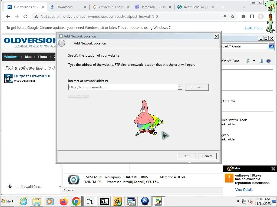Switch to eminem full name Google tab
The image size is (277, 207).
[111, 7]
